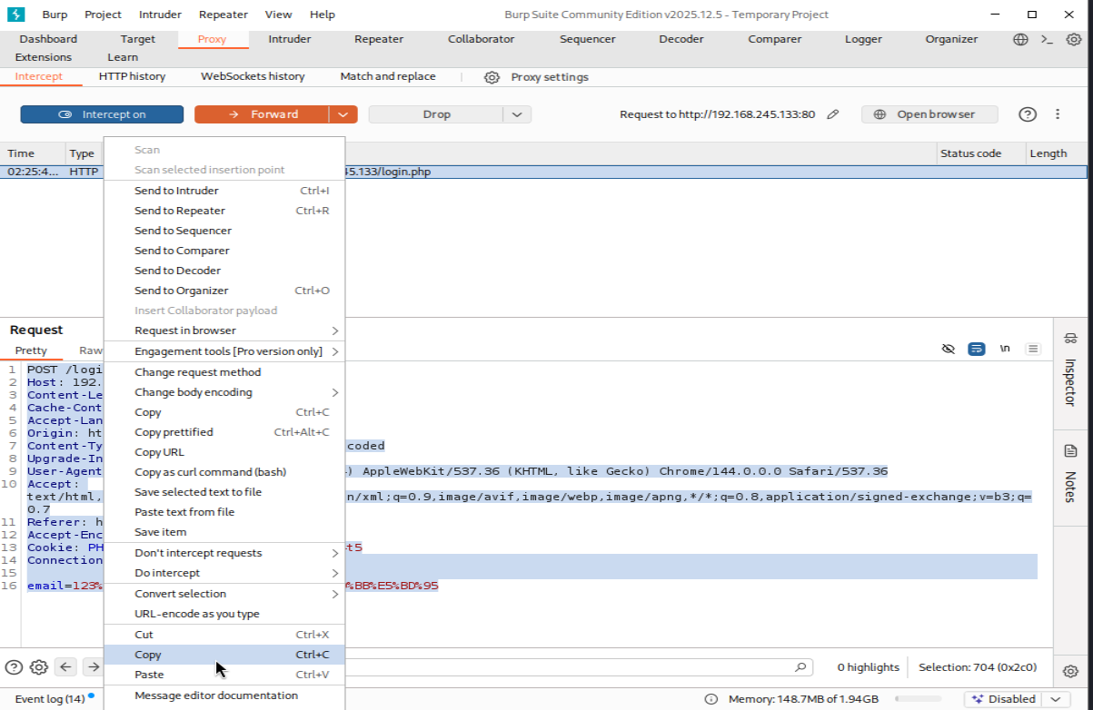Open the Notes side panel
This screenshot has height=710, width=1093.
pos(1069,474)
